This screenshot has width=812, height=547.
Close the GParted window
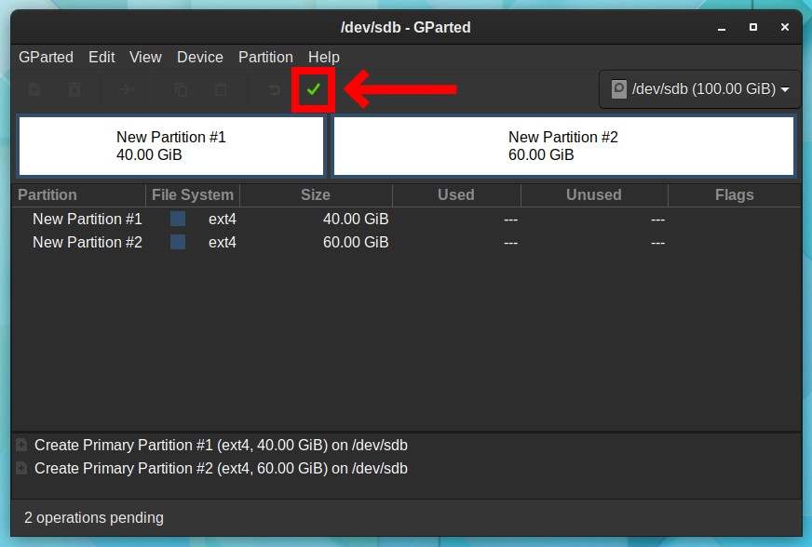point(785,27)
